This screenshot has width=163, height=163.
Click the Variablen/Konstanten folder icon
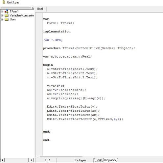[x=7, y=15]
